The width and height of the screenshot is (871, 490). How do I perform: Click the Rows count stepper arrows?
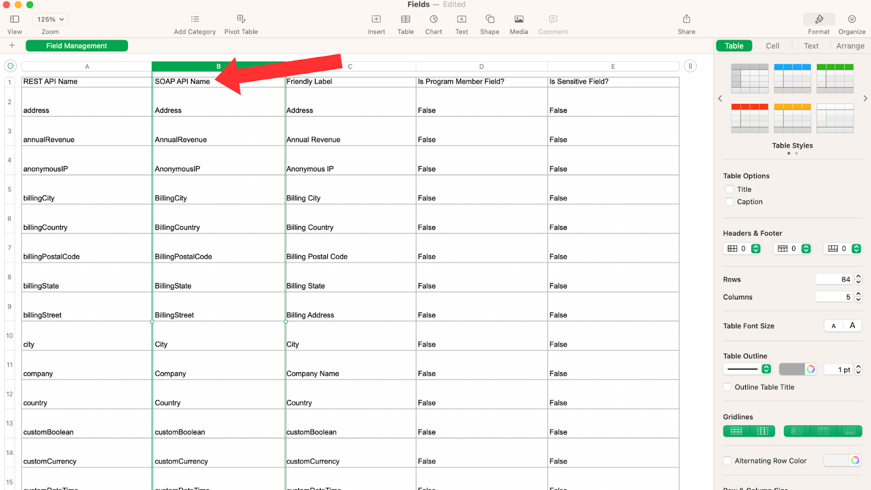coord(858,279)
